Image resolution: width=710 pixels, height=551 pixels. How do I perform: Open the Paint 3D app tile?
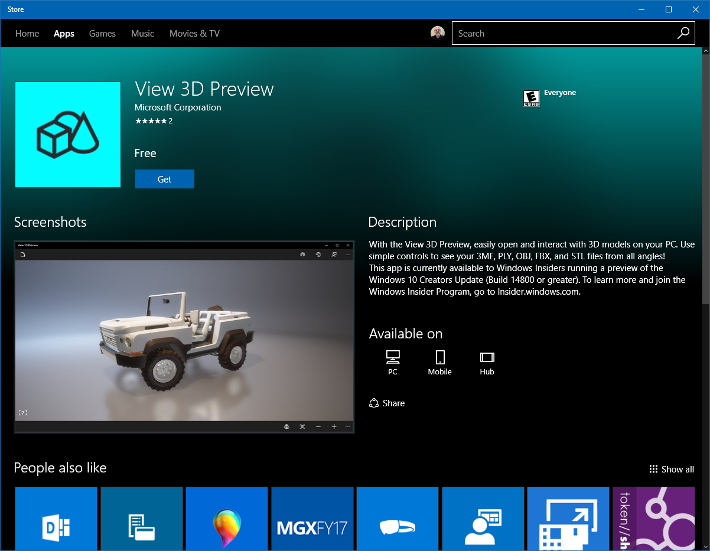click(x=227, y=519)
